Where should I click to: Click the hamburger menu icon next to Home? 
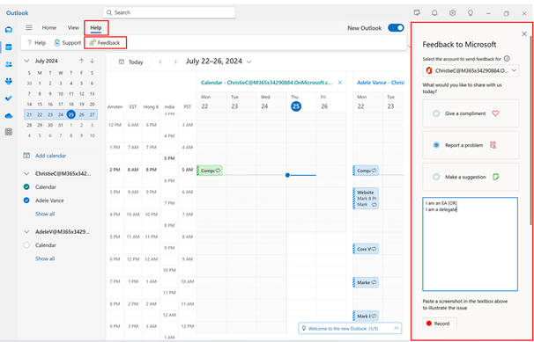(x=29, y=28)
